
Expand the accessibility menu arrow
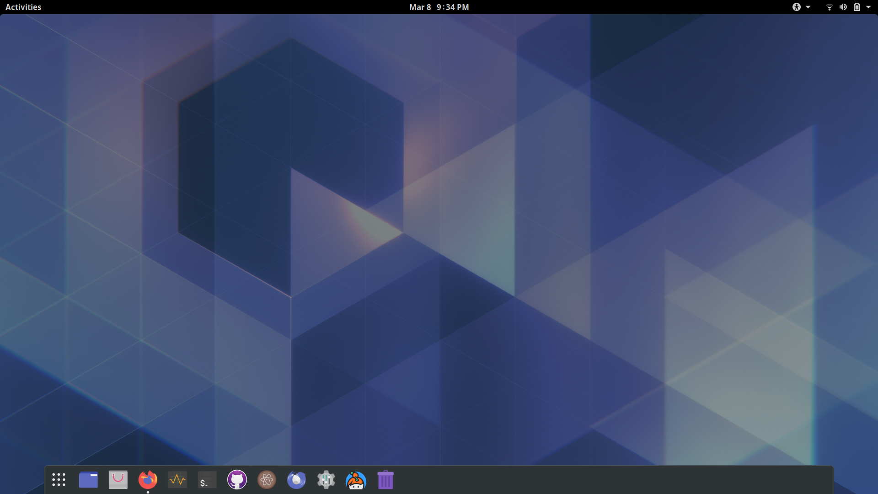pyautogui.click(x=808, y=7)
